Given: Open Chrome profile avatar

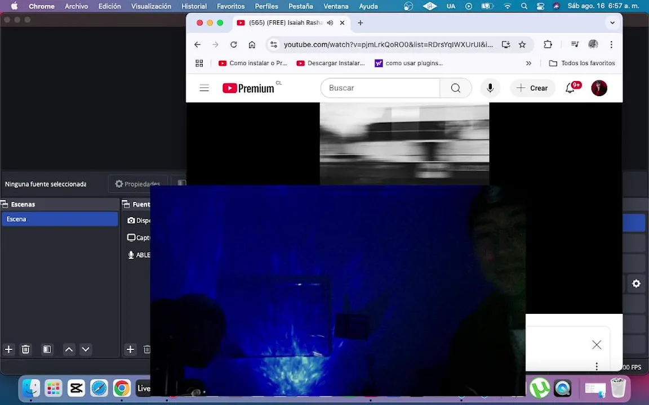Looking at the screenshot, I should pyautogui.click(x=593, y=44).
